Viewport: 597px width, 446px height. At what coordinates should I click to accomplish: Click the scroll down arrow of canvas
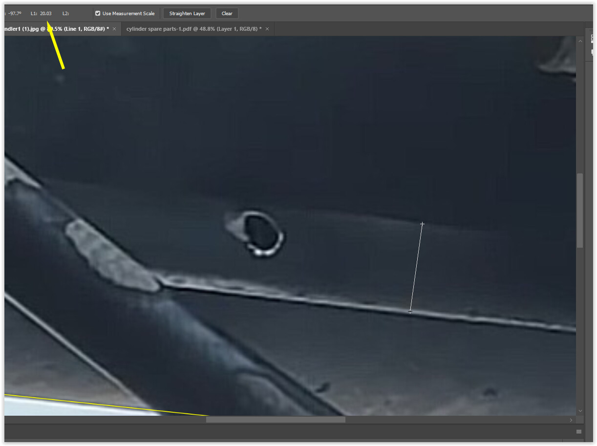click(x=580, y=411)
